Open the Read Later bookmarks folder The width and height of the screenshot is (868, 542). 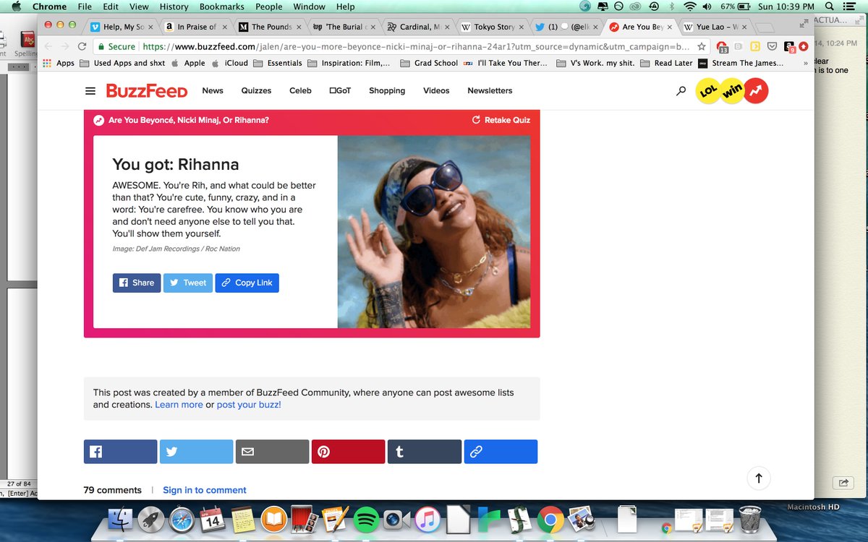click(x=666, y=63)
